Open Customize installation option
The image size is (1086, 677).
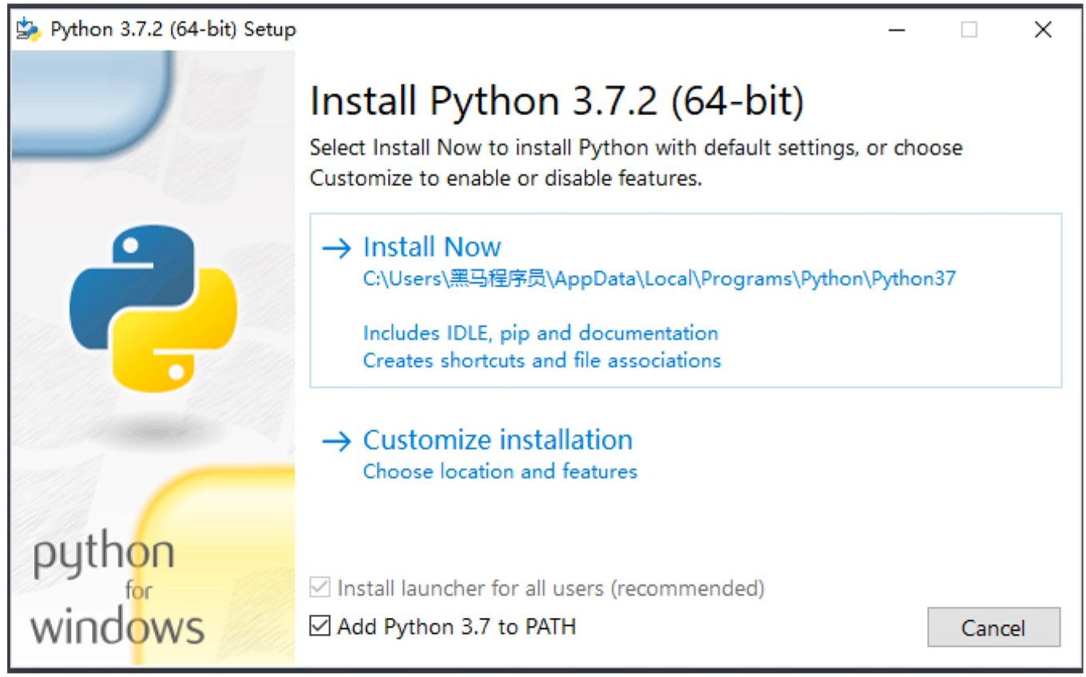coord(497,440)
